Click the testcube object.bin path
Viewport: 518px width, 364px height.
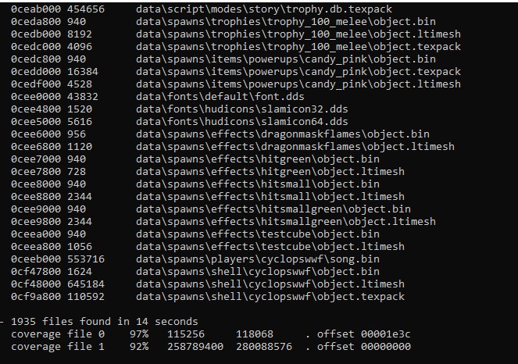tap(257, 234)
